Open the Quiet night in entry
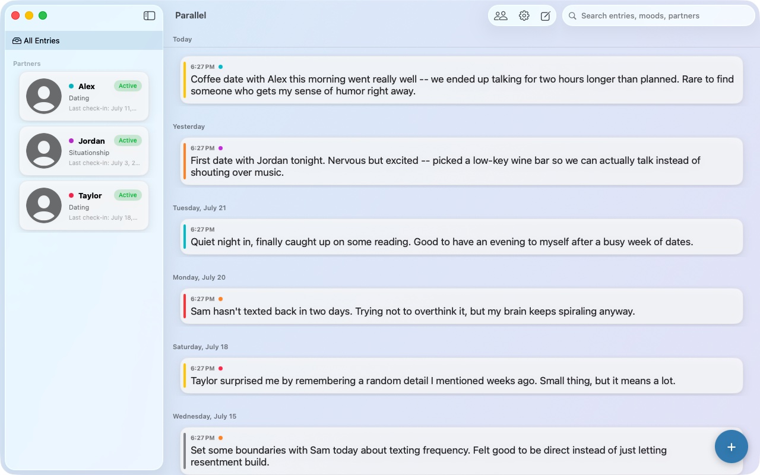The height and width of the screenshot is (475, 760). (461, 237)
